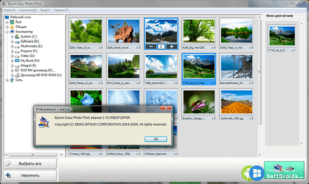Click the plus button to increase copies
This screenshot has width=309, height=184.
click(172, 46)
